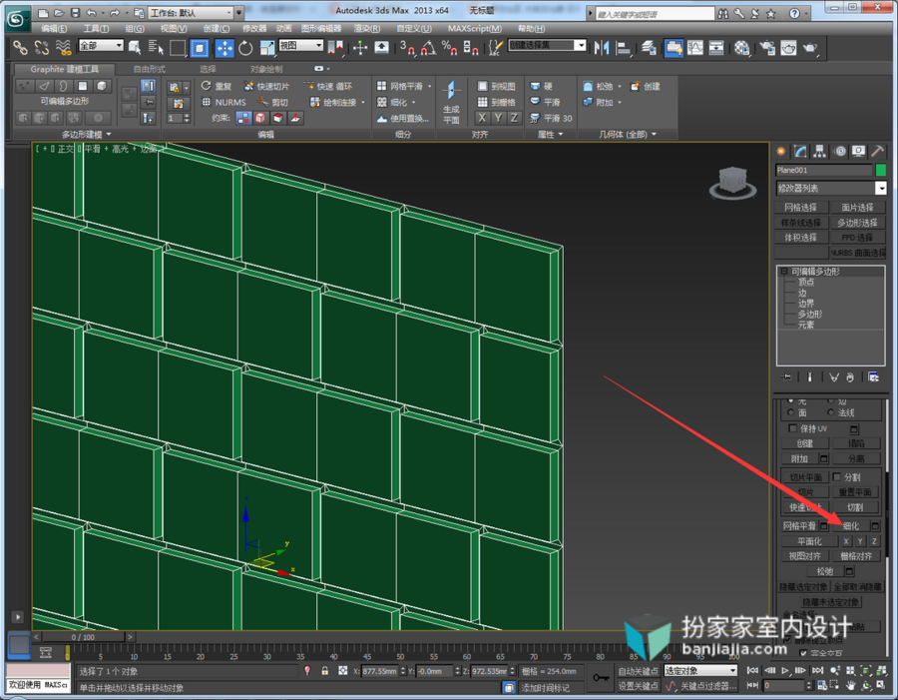Enable the 分割 checkbox
898x700 pixels.
[837, 476]
